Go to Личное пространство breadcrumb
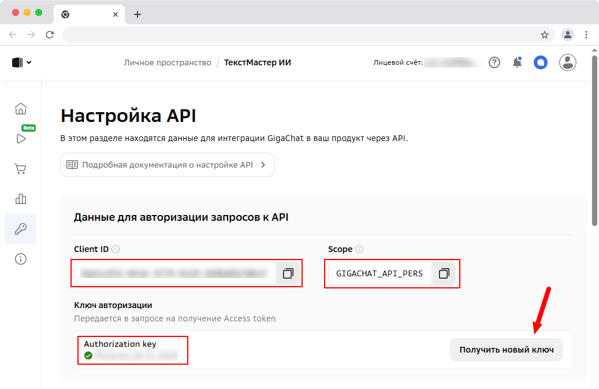 click(x=168, y=62)
